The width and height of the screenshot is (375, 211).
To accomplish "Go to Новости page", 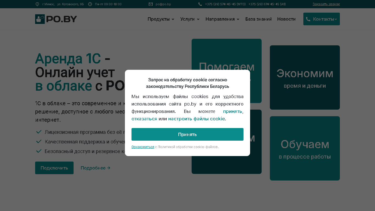I will pos(286,19).
